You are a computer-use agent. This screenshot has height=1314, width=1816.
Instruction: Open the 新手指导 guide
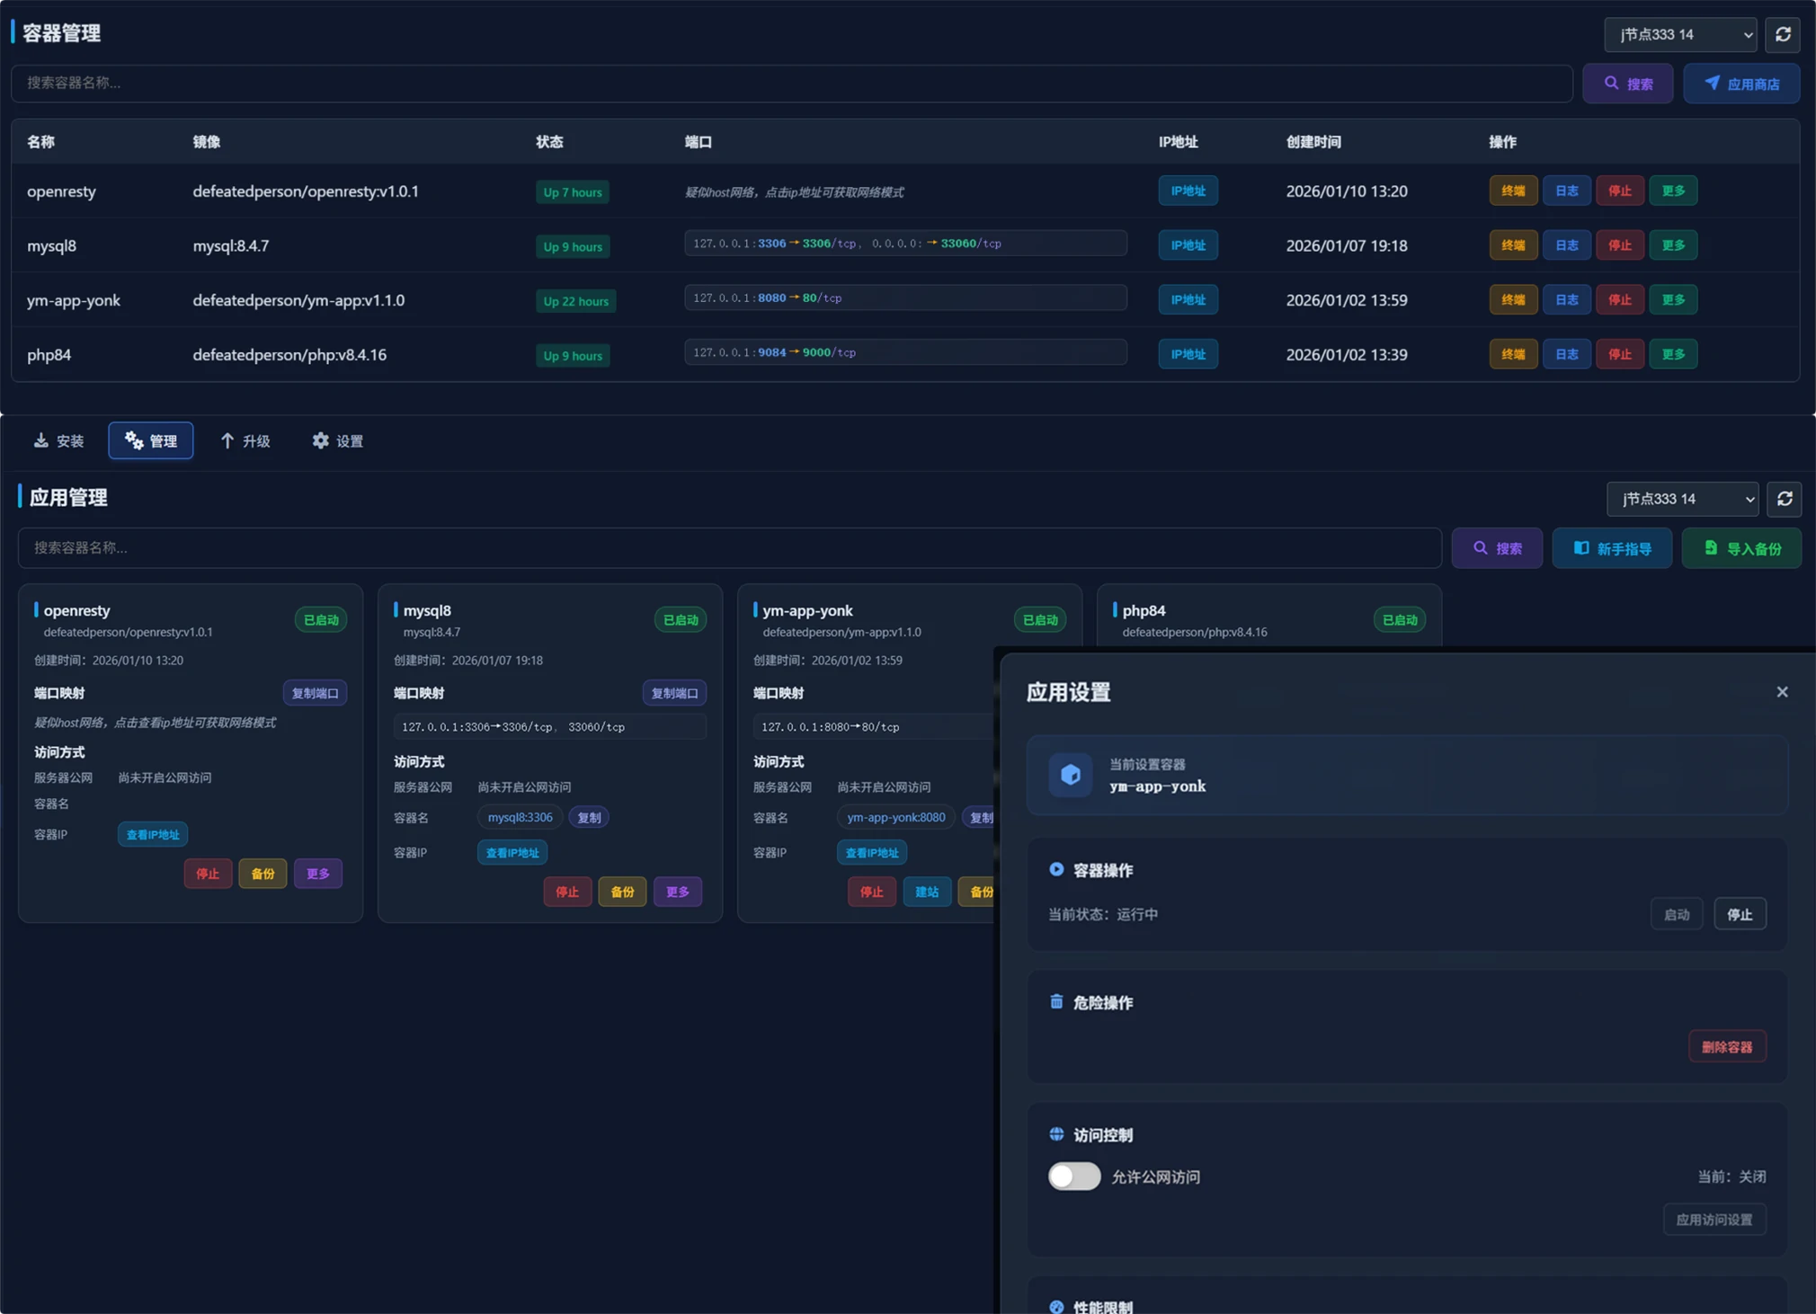tap(1612, 547)
